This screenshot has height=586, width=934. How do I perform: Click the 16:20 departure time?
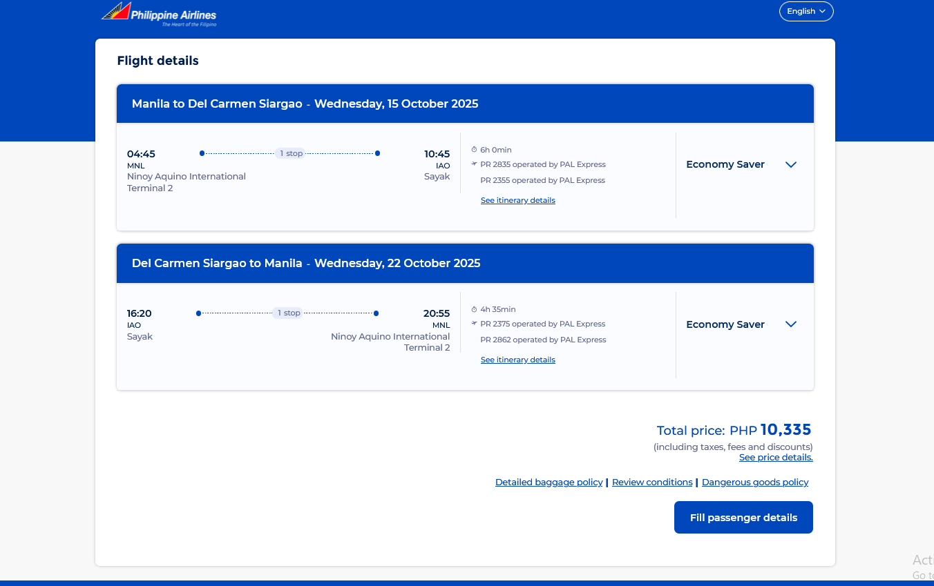pyautogui.click(x=140, y=313)
